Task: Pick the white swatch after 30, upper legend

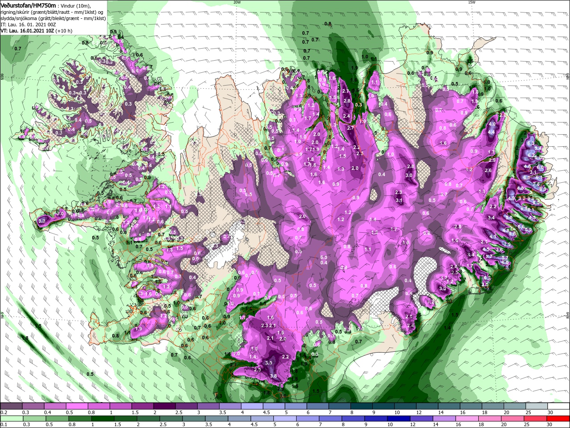Action: coord(559,406)
